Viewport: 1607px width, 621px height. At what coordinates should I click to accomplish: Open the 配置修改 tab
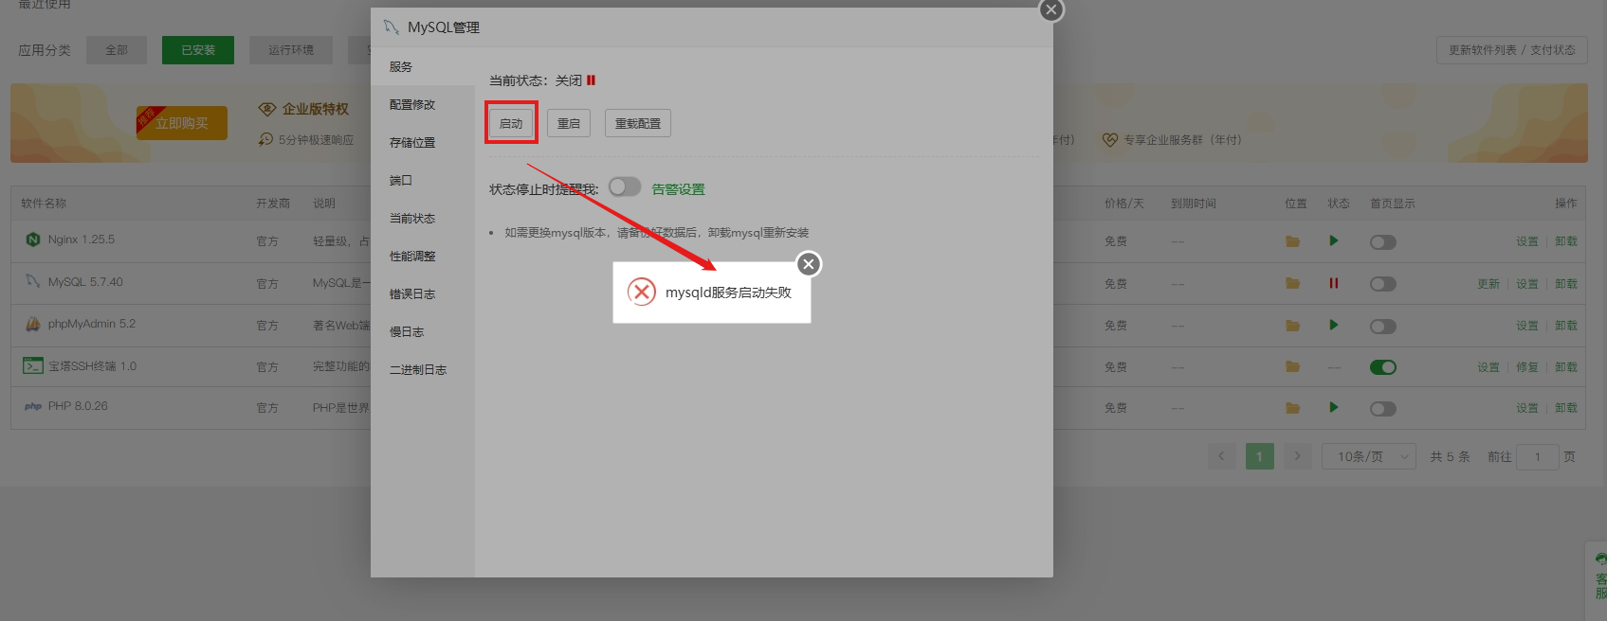tap(422, 105)
